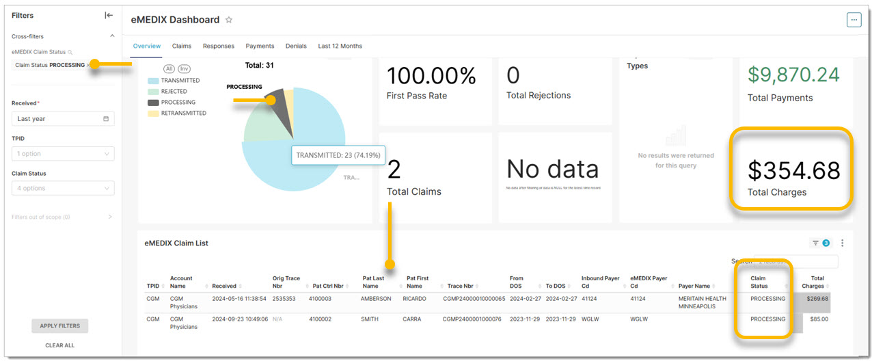The height and width of the screenshot is (361, 872).
Task: Switch to the Claims tab
Action: (x=181, y=46)
